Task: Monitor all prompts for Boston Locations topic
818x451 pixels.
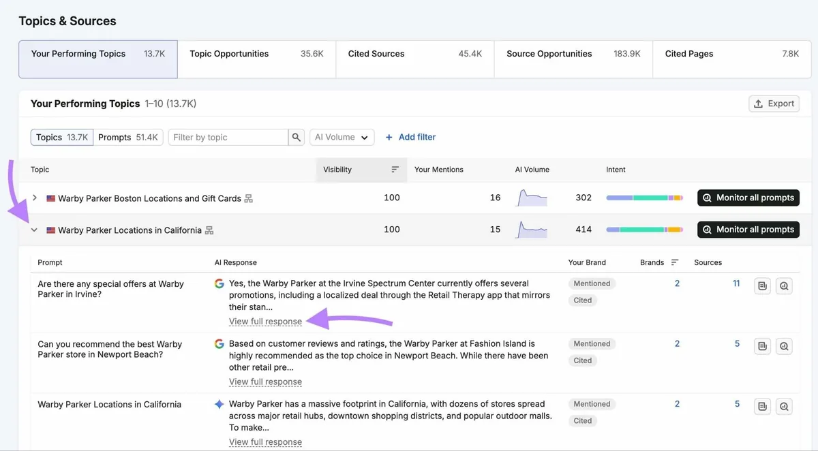Action: 748,198
